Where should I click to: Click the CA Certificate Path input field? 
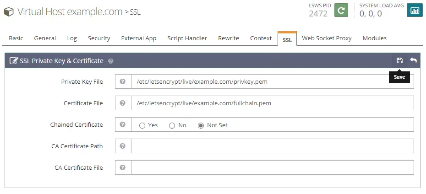tap(273, 146)
